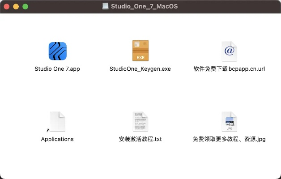281x179 pixels.
Task: Click the '软件免费下载 bcpapp.cn.url' file name
Action: (x=229, y=69)
